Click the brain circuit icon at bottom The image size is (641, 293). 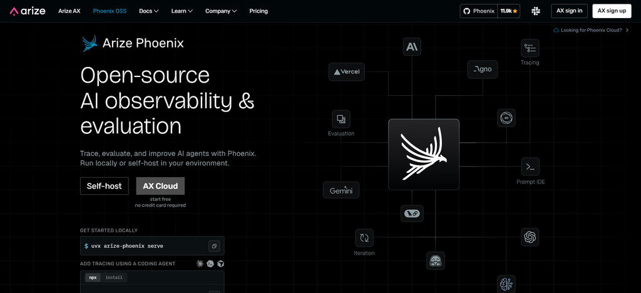coord(506,284)
